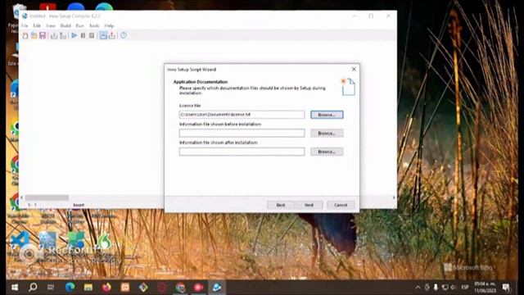The image size is (524, 295).
Task: Open File Explorer from the taskbar
Action: pyautogui.click(x=88, y=288)
